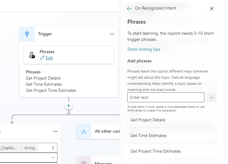Click the Message node icon
The width and height of the screenshot is (228, 164).
coord(83,162)
